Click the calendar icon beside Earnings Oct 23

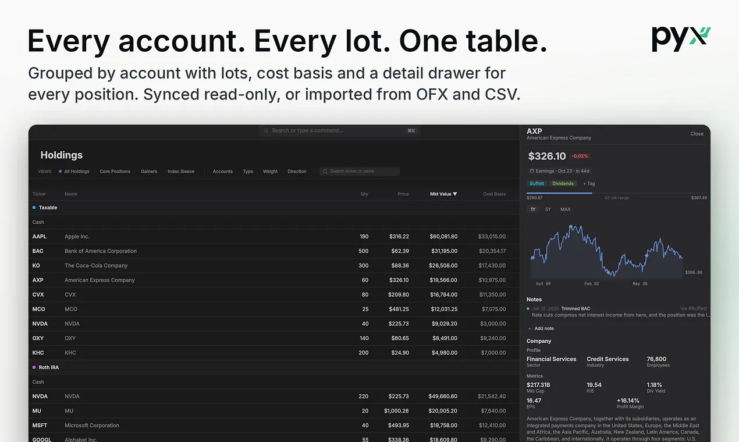pos(532,171)
